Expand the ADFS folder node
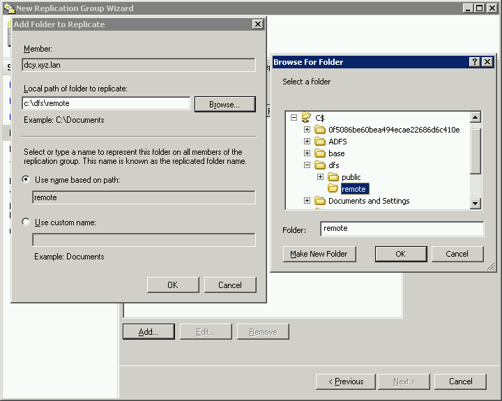 point(307,142)
